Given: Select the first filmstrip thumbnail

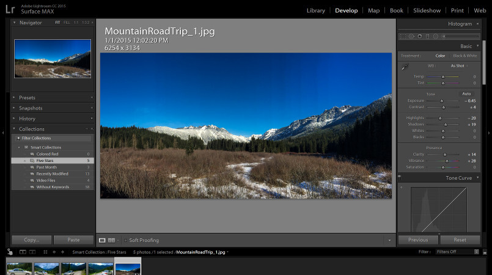Looking at the screenshot, I should 20,269.
